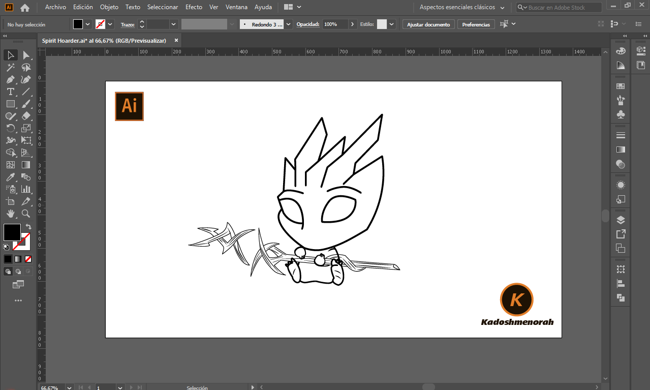Set paint mode to Gradient
The image size is (650, 390).
click(x=18, y=259)
